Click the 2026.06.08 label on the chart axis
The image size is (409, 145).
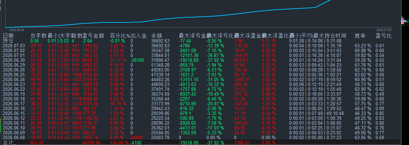[x=17, y=30]
